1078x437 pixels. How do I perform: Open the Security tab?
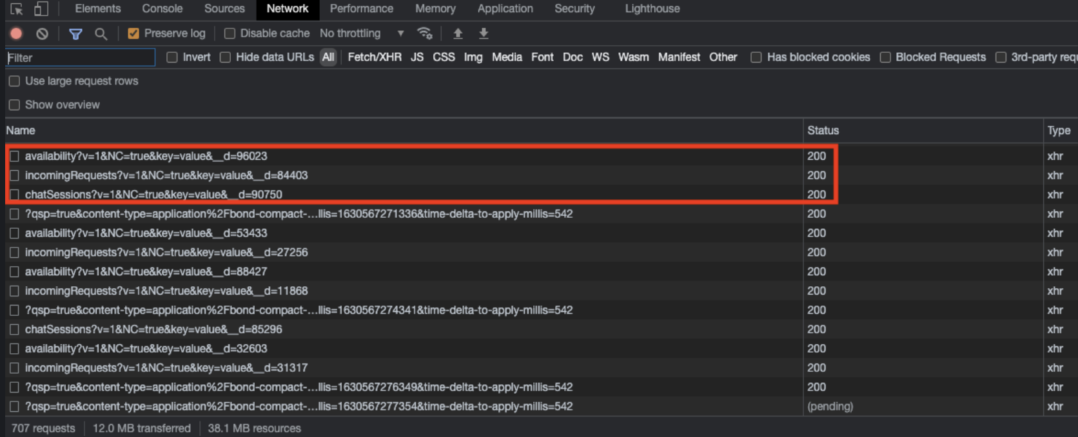click(574, 9)
